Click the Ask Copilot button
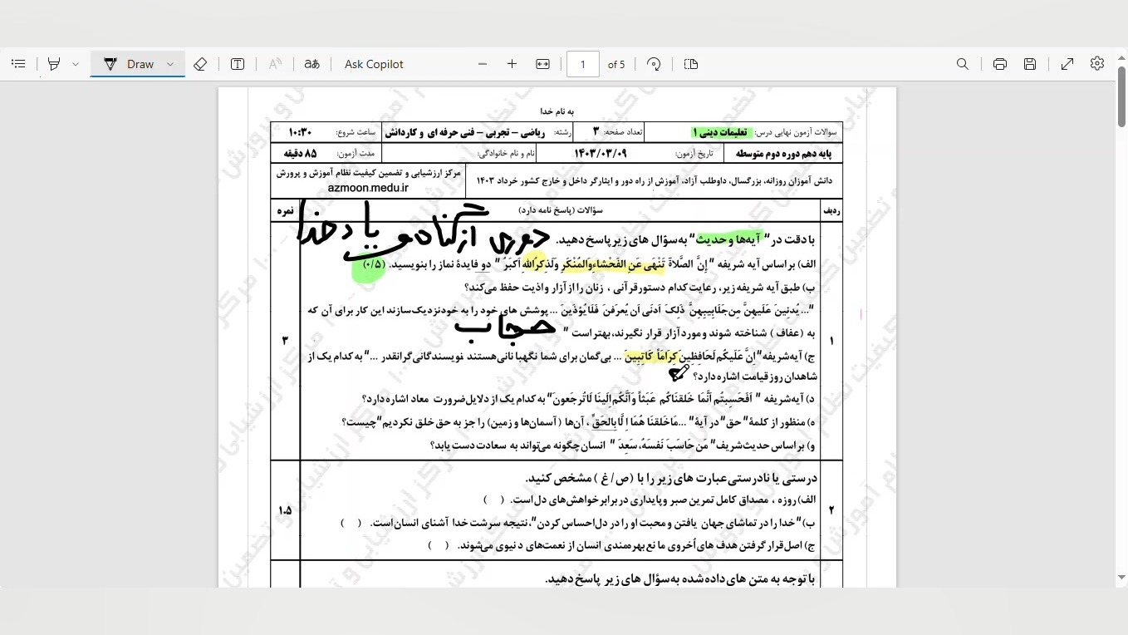Image resolution: width=1128 pixels, height=635 pixels. coord(374,64)
